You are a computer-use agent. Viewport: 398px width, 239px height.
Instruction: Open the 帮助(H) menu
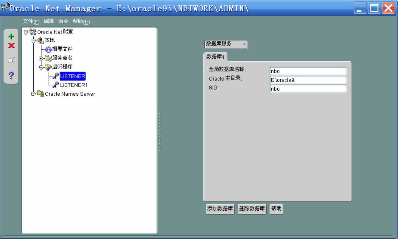tap(81, 21)
